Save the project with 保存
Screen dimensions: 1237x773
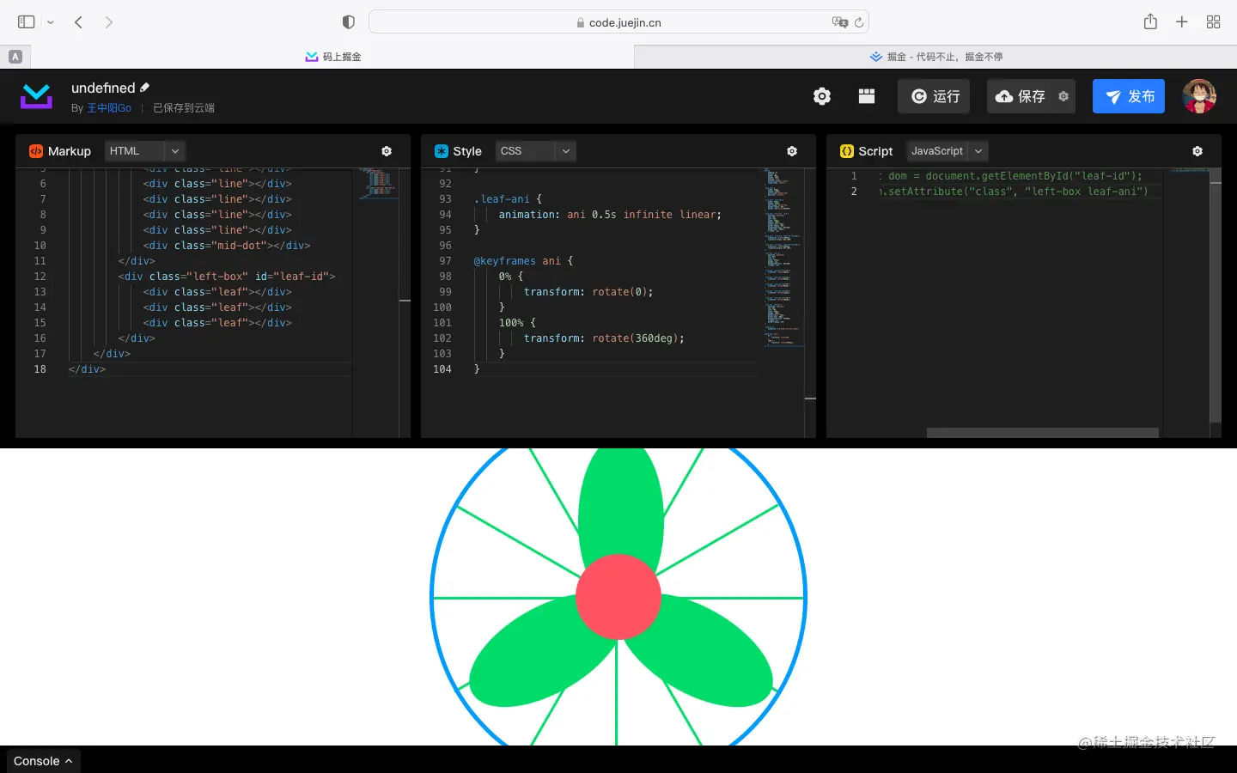tap(1021, 96)
